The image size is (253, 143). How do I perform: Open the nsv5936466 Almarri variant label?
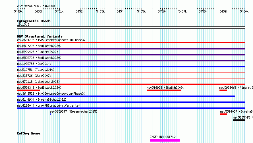click(236, 88)
